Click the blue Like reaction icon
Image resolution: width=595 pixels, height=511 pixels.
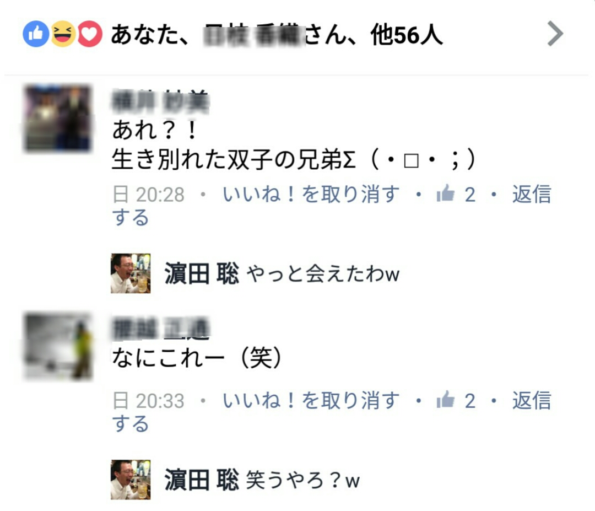pos(36,34)
